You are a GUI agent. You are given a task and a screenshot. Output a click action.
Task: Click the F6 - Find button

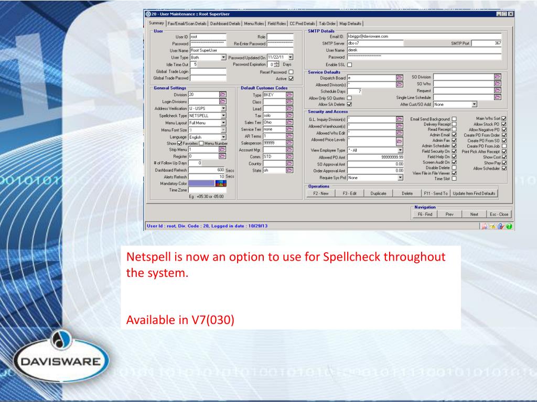pos(425,214)
